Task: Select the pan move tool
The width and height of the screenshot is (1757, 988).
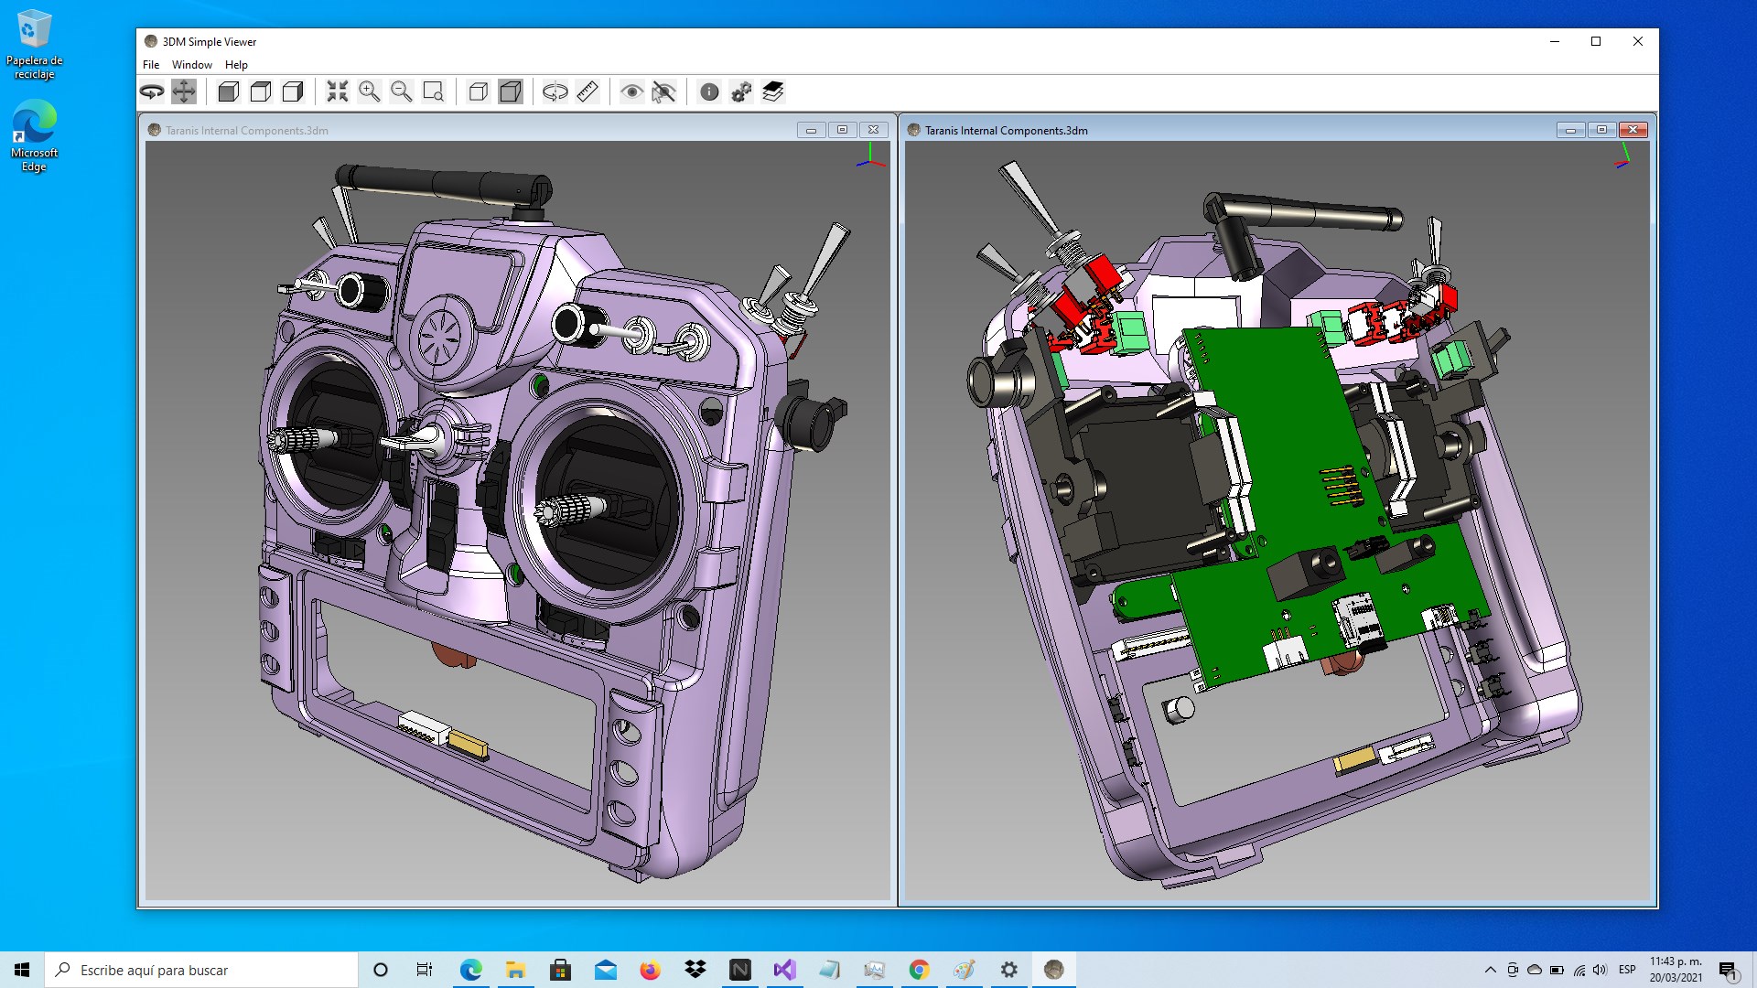Action: pos(184,91)
